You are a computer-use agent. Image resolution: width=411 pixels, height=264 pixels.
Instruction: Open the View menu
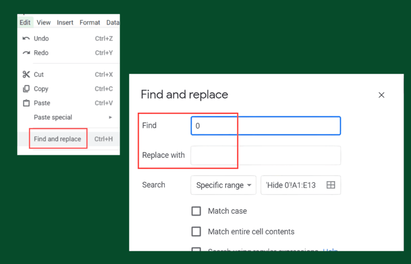pyautogui.click(x=43, y=22)
